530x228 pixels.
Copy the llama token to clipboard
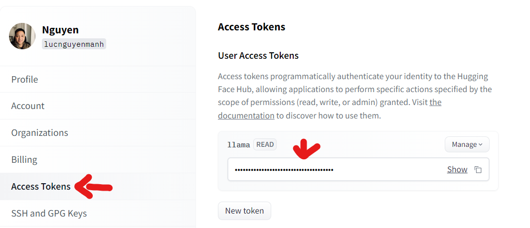click(x=478, y=170)
